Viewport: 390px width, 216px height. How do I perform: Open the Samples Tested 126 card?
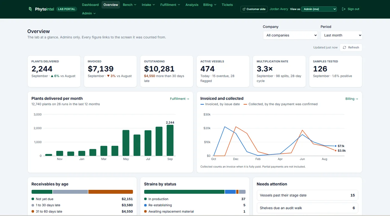coord(336,71)
